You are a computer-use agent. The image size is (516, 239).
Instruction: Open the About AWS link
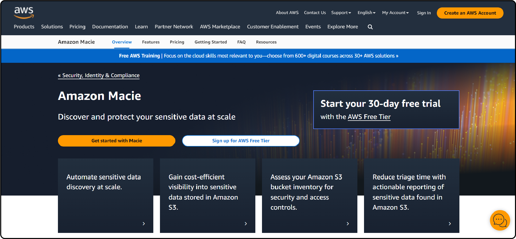287,13
